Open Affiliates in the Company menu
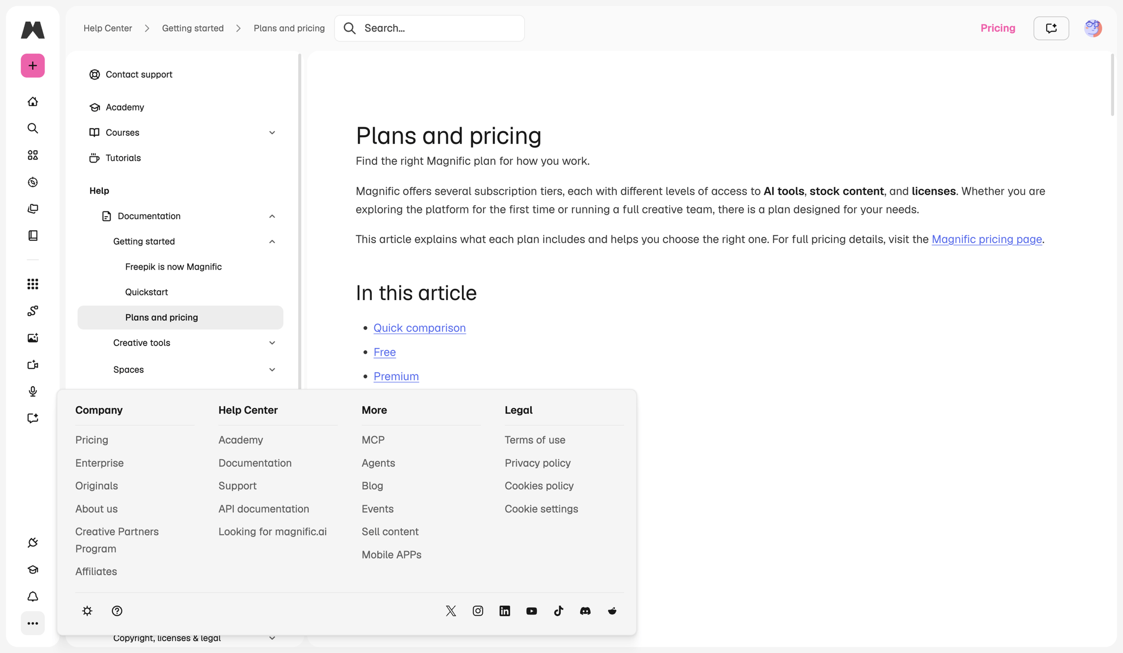This screenshot has height=653, width=1123. point(96,571)
